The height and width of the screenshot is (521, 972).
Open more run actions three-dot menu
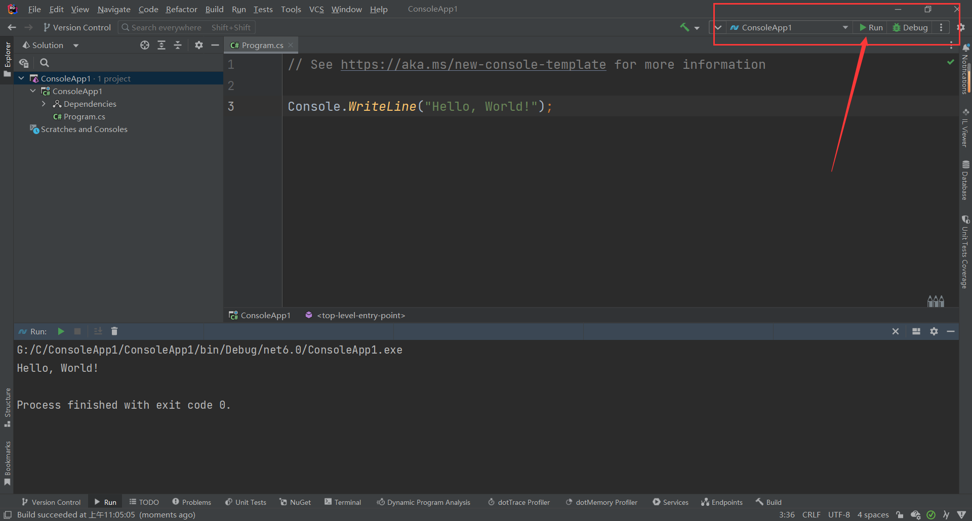[x=941, y=27]
